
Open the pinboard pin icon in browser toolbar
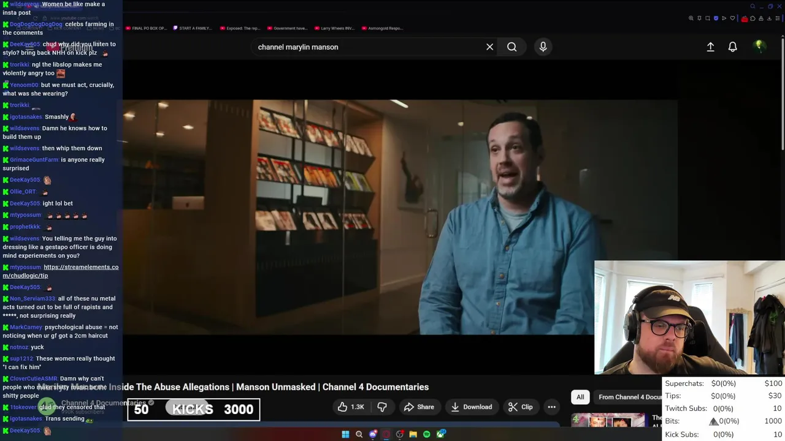pyautogui.click(x=699, y=18)
